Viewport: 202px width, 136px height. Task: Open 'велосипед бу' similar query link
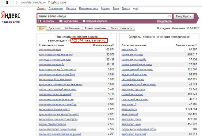129,50
